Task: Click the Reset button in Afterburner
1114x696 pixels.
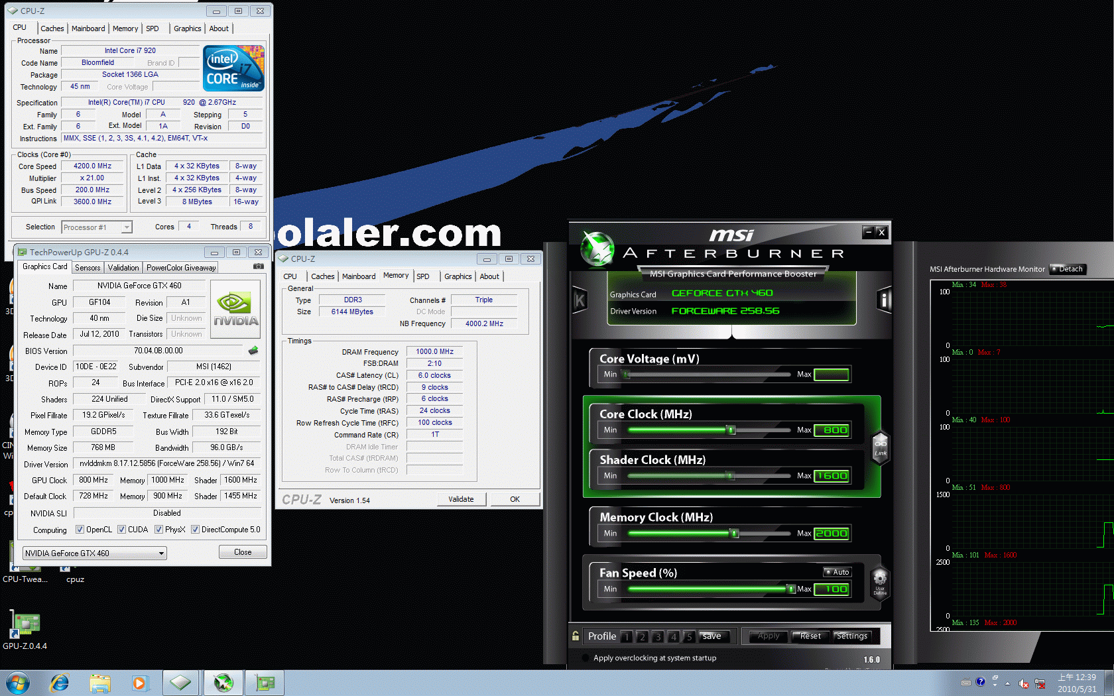Action: pyautogui.click(x=810, y=636)
